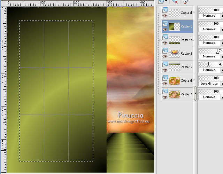Viewport: 223px width, 174px height.
Task: Click layer type icon of Raster 5
Action: pos(165,24)
